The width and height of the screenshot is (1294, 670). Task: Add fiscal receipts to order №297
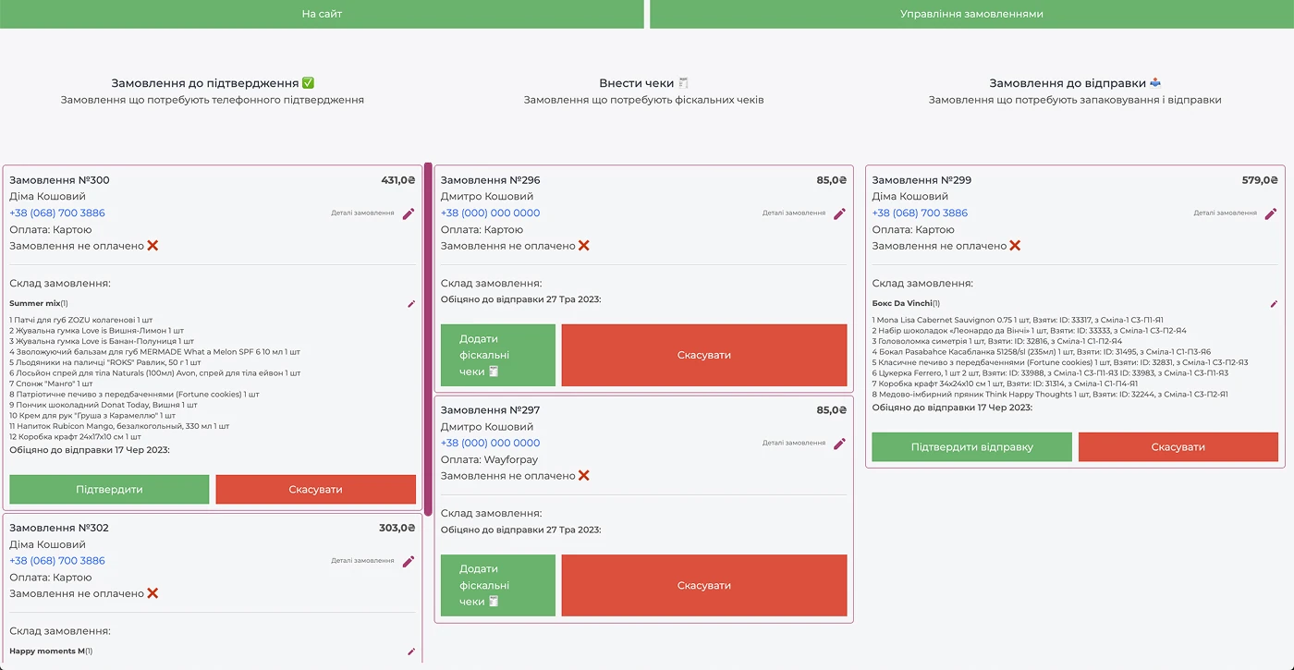tap(498, 585)
